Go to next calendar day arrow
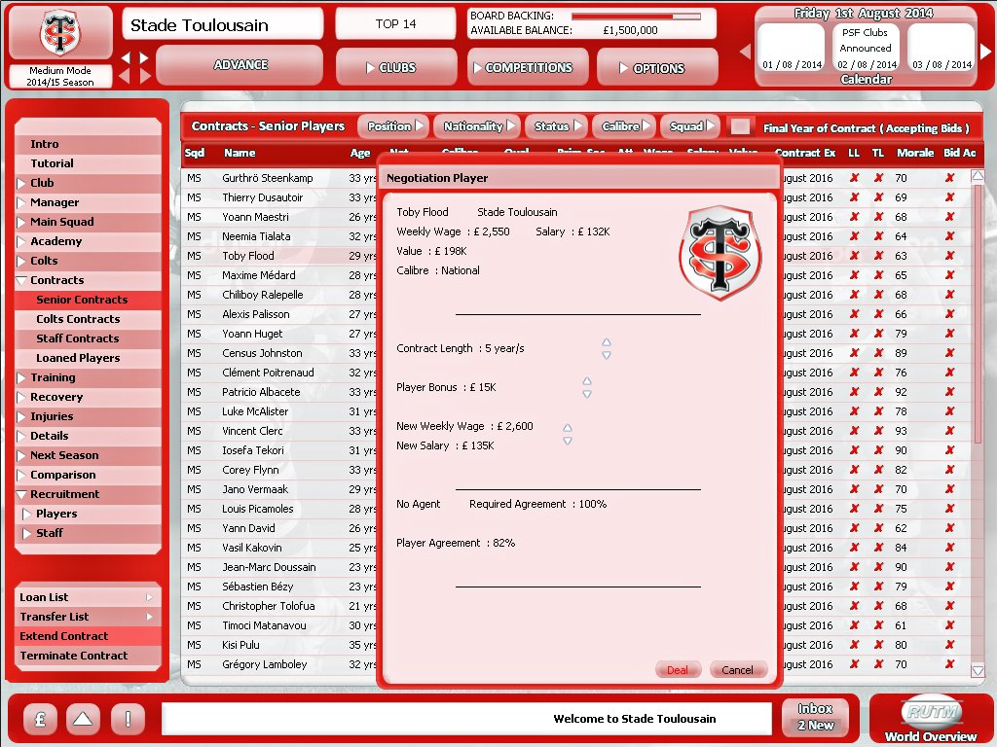Viewport: 997px width, 747px height. pos(986,52)
